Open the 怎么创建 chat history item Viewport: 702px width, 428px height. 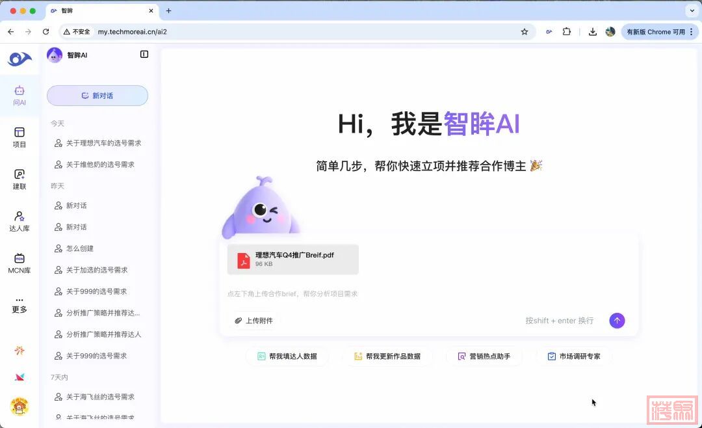82,248
